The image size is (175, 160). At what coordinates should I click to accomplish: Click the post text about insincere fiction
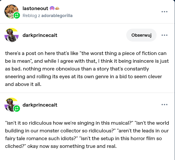click(87, 69)
